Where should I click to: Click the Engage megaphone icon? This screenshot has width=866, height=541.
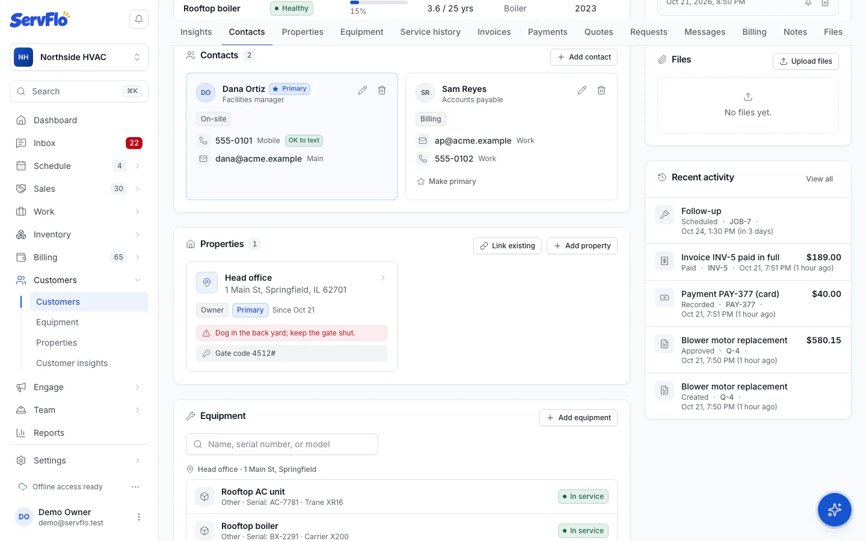click(x=21, y=387)
